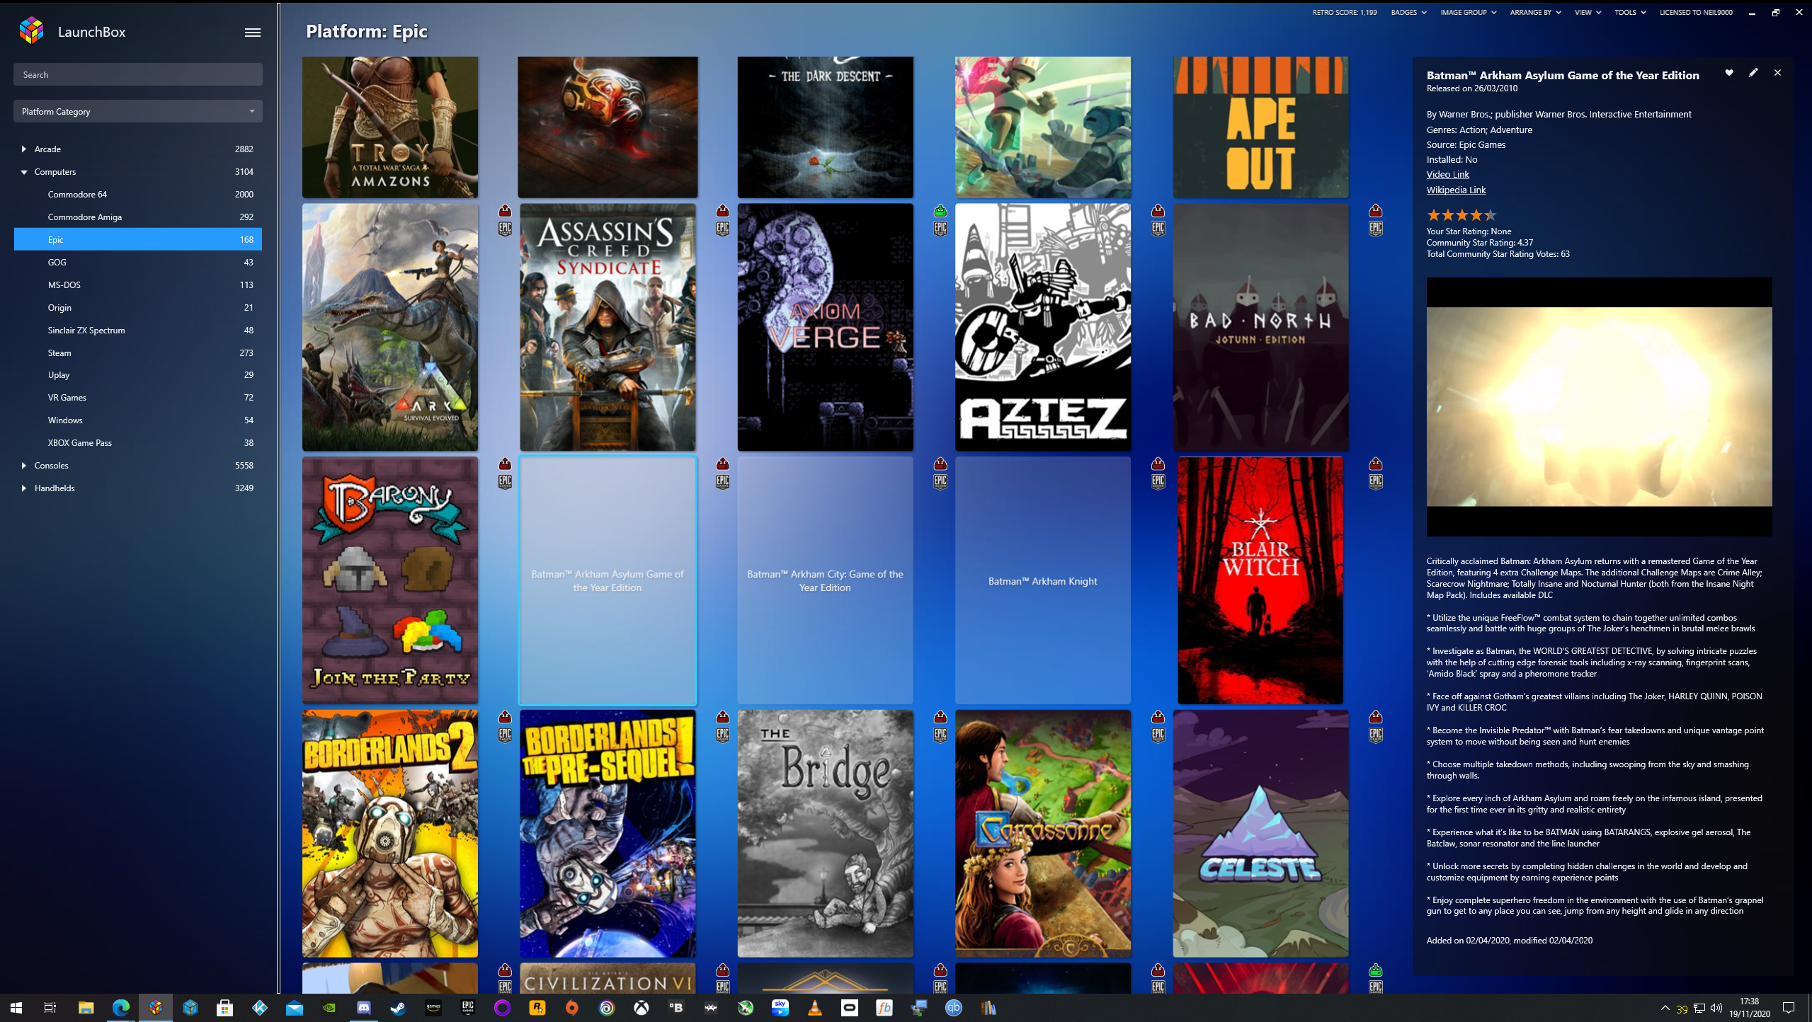Open Rockstar Games Launcher from taskbar
This screenshot has width=1812, height=1022.
(537, 1008)
